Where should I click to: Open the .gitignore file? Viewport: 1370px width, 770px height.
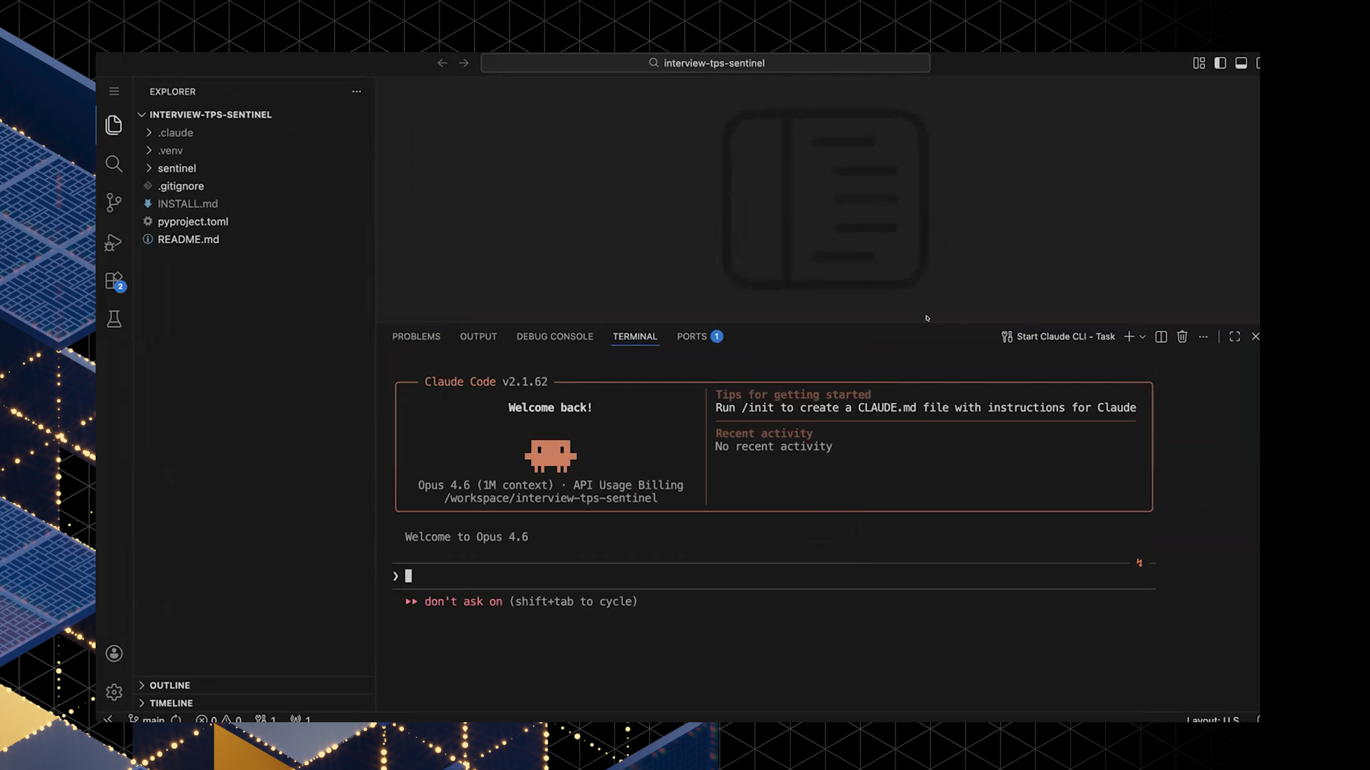pos(181,186)
